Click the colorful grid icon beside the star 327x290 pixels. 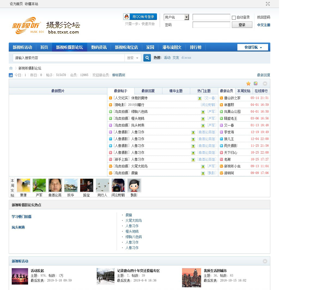pos(256,83)
